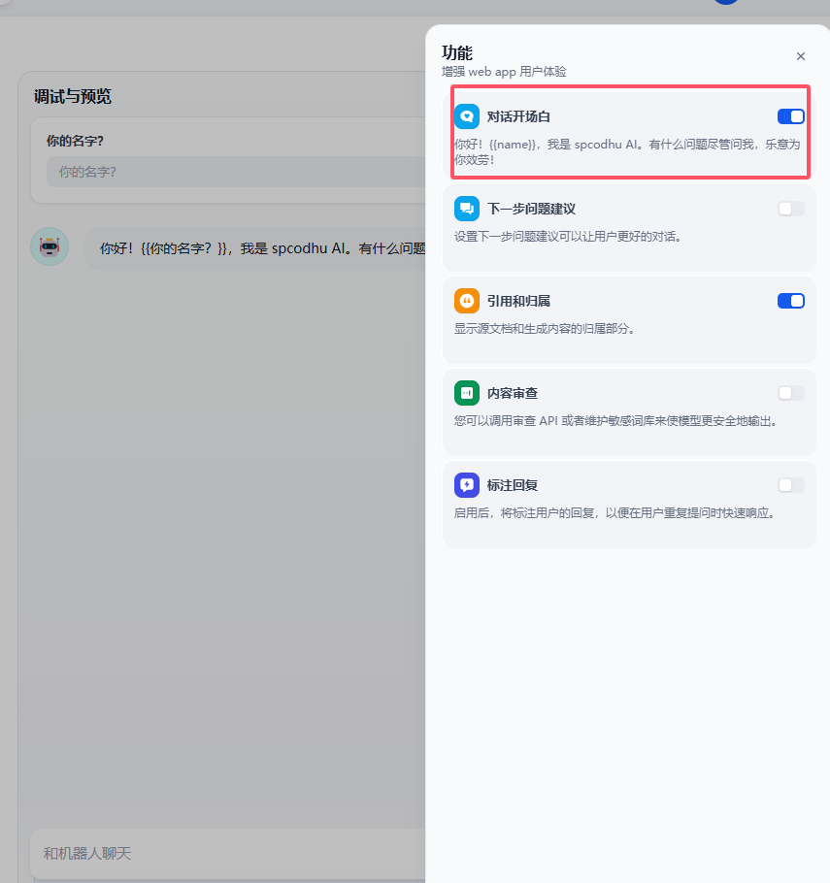Turn off the 引用和归属 switch

point(790,301)
